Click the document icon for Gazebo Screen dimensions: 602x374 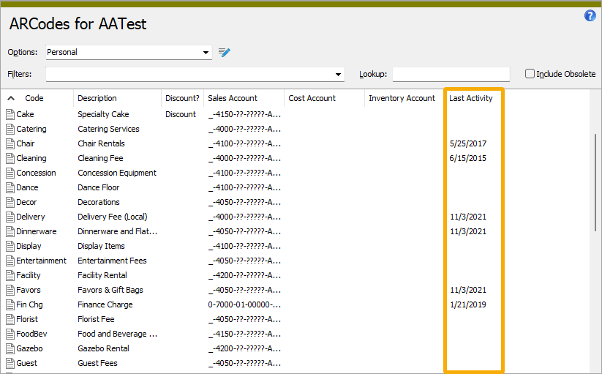click(10, 348)
